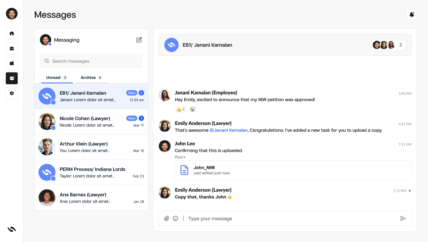This screenshot has width=428, height=242.
Task: Click the unread count 1 badge on Nicole's row
Action: [x=142, y=118]
